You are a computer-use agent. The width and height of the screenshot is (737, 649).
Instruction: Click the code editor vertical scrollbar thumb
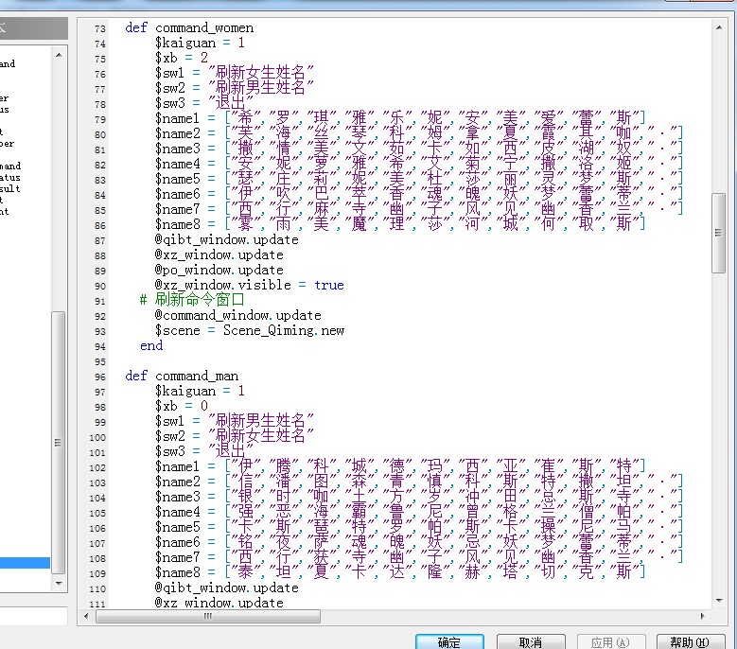[719, 233]
